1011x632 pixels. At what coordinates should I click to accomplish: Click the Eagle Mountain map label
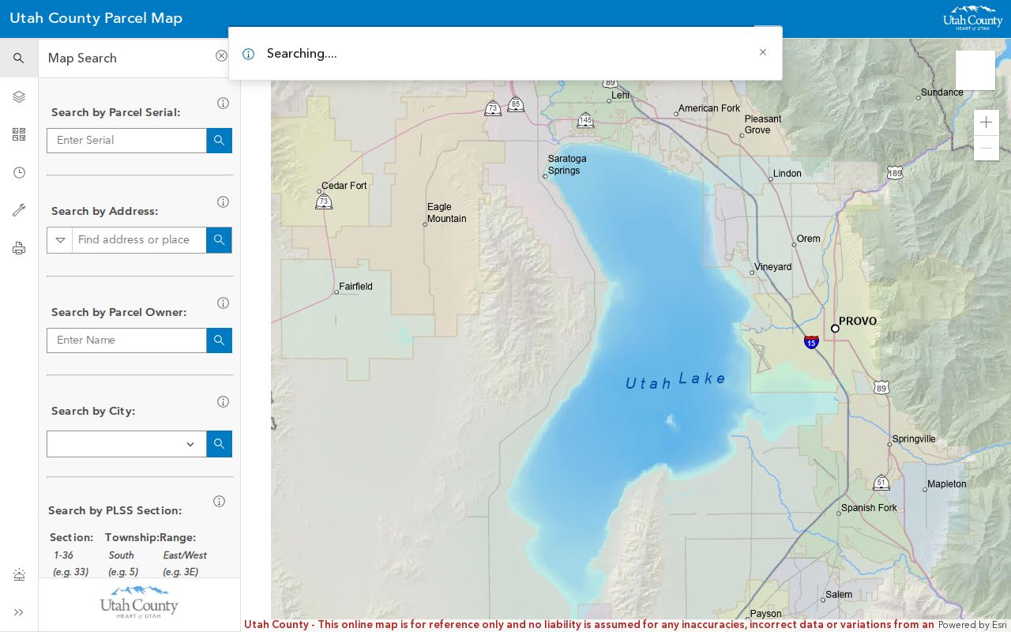[x=446, y=213]
